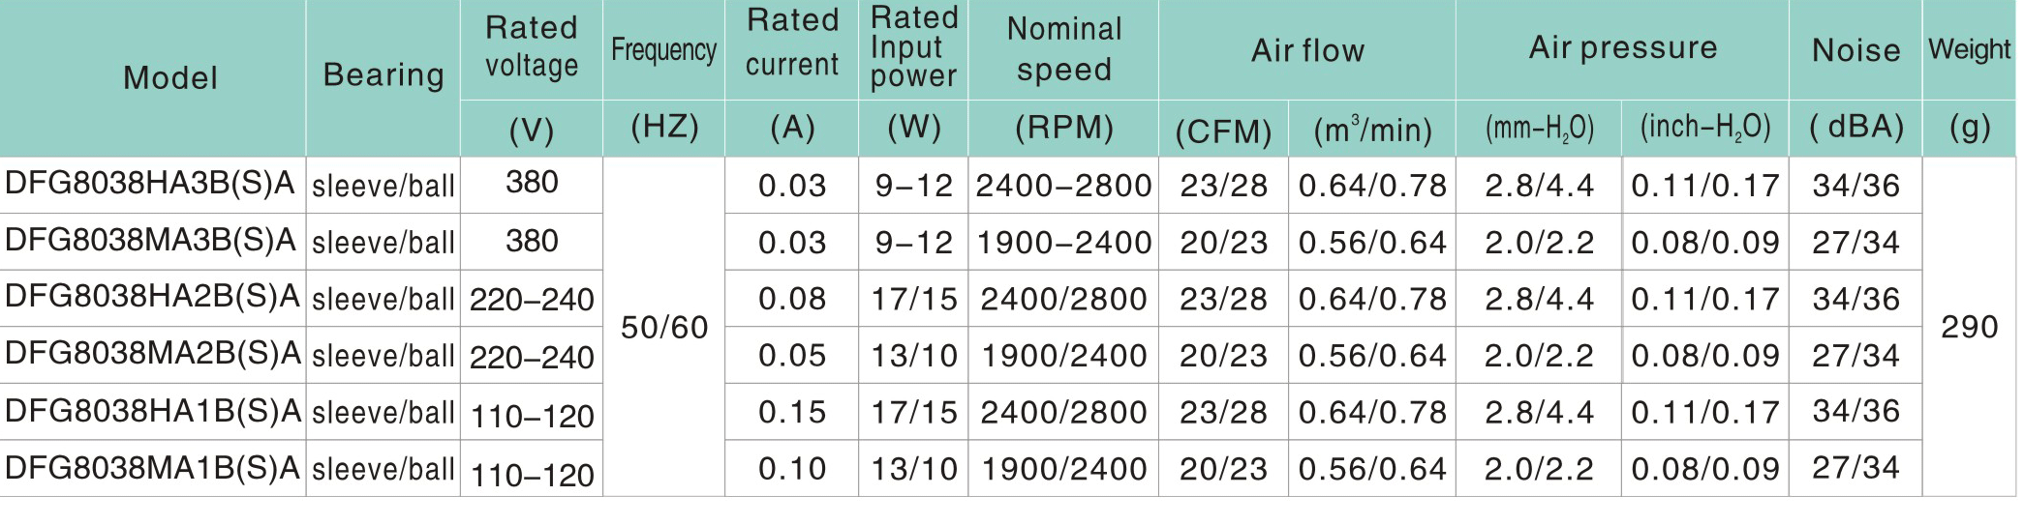Click the Noise column header

1855,49
